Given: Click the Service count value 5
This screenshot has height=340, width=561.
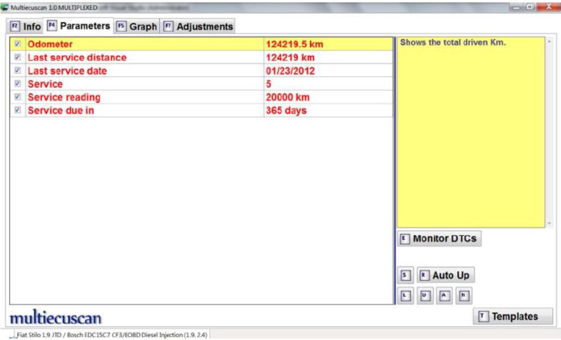Looking at the screenshot, I should (x=269, y=84).
